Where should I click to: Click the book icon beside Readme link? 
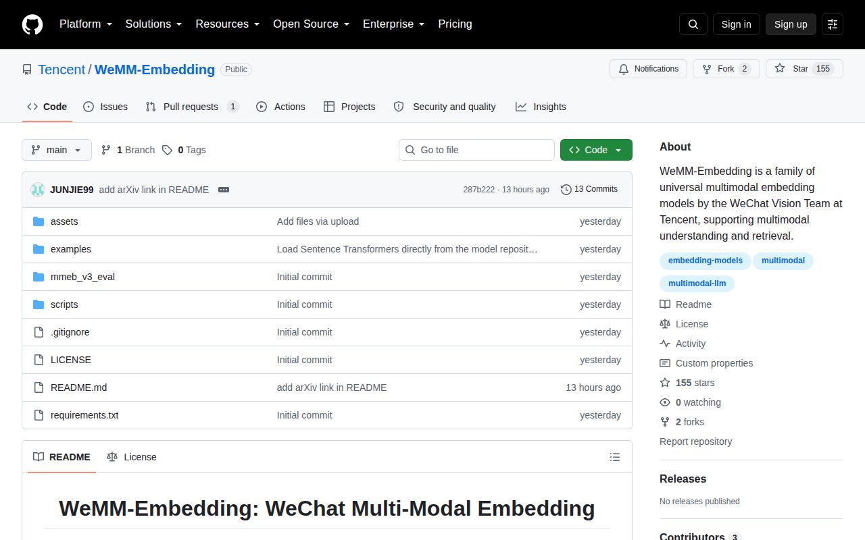coord(665,304)
